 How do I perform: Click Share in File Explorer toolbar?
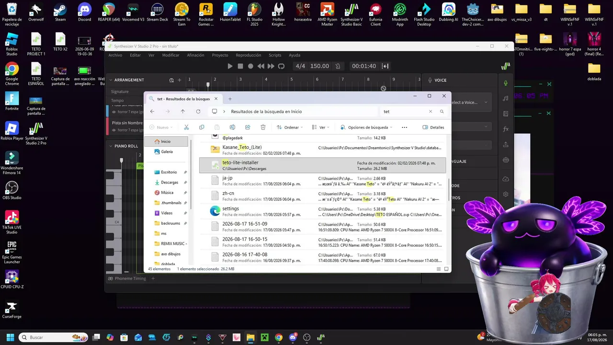tap(248, 127)
